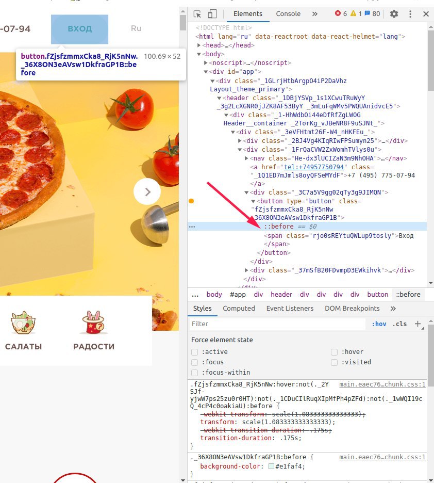
Task: Check the :hover state checkbox
Action: coord(335,352)
